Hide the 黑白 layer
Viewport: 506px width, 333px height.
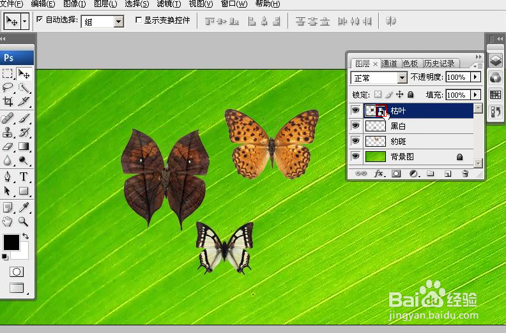pyautogui.click(x=355, y=126)
